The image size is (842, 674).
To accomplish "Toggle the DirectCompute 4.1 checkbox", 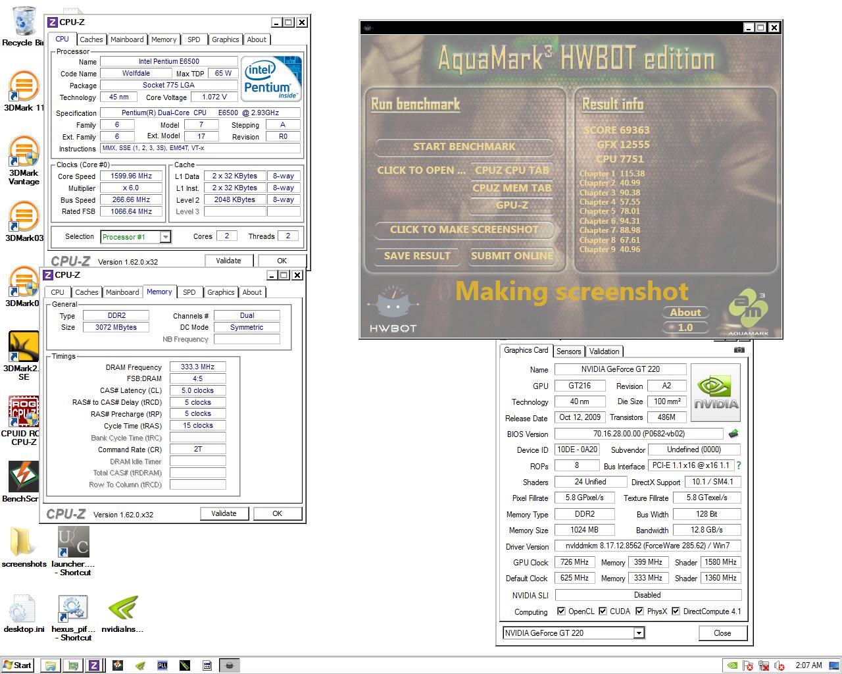I will click(x=676, y=611).
